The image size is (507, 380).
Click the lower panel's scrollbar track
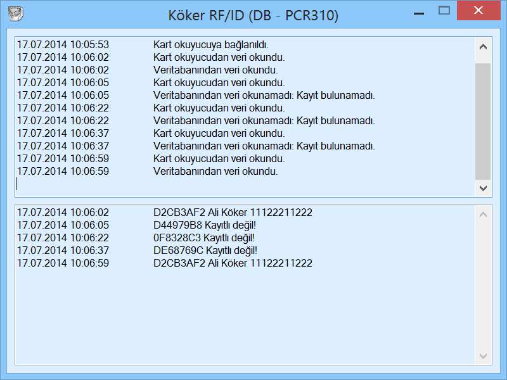click(x=482, y=285)
